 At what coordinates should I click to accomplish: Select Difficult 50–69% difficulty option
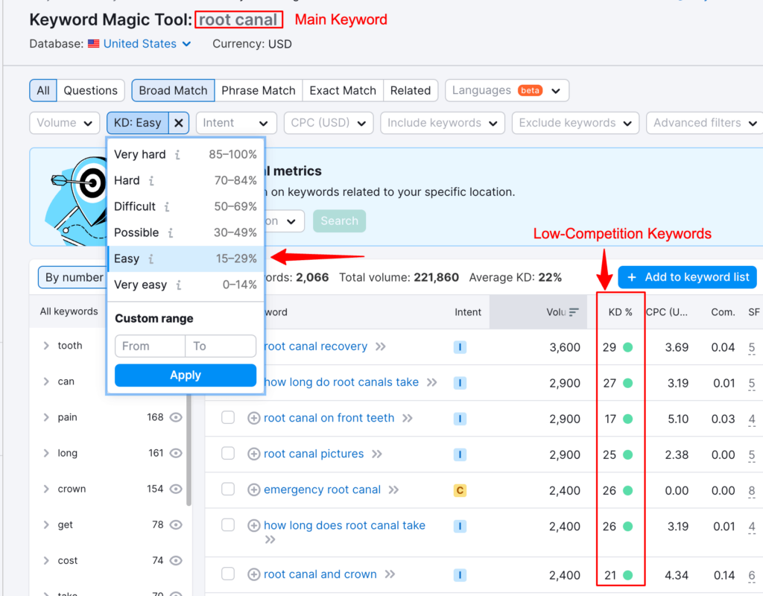pos(186,207)
